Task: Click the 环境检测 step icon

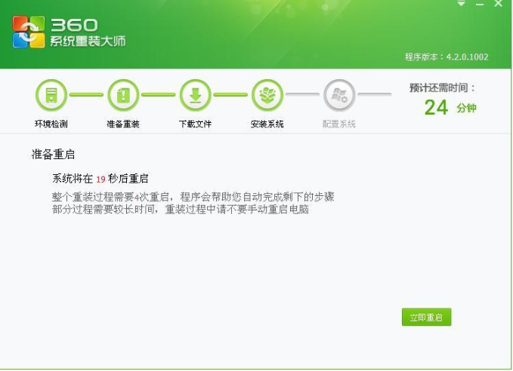Action: click(x=51, y=95)
